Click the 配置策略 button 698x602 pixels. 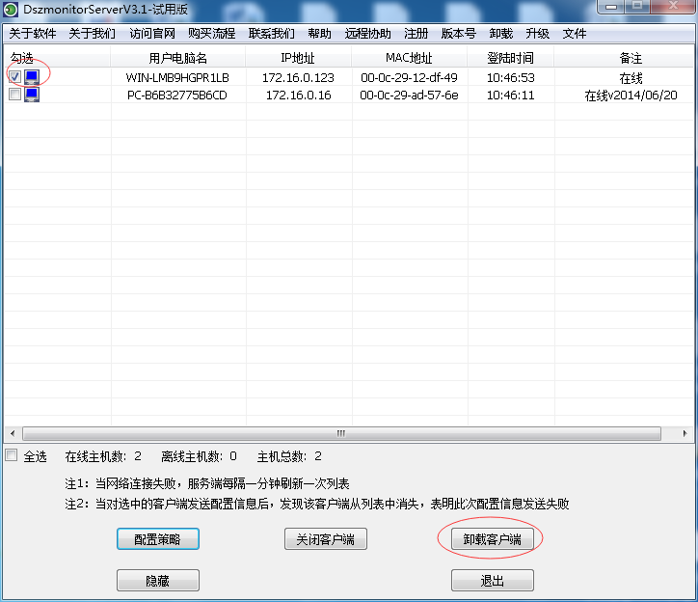tap(158, 539)
